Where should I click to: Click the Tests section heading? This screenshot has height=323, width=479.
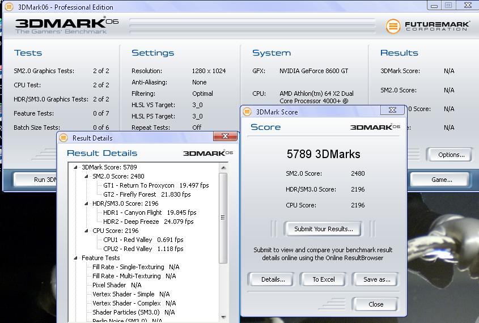point(28,53)
